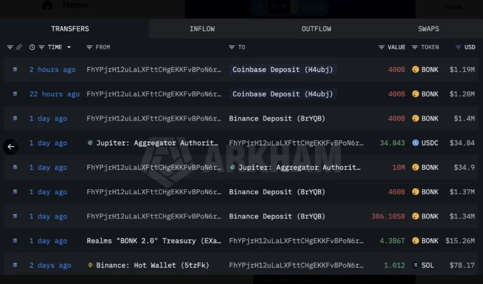This screenshot has width=483, height=284.
Task: Click the Home icon at top
Action: click(x=48, y=5)
